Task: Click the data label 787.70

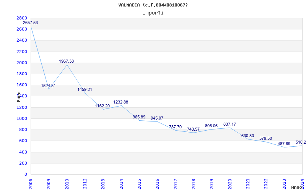Action: (x=175, y=127)
